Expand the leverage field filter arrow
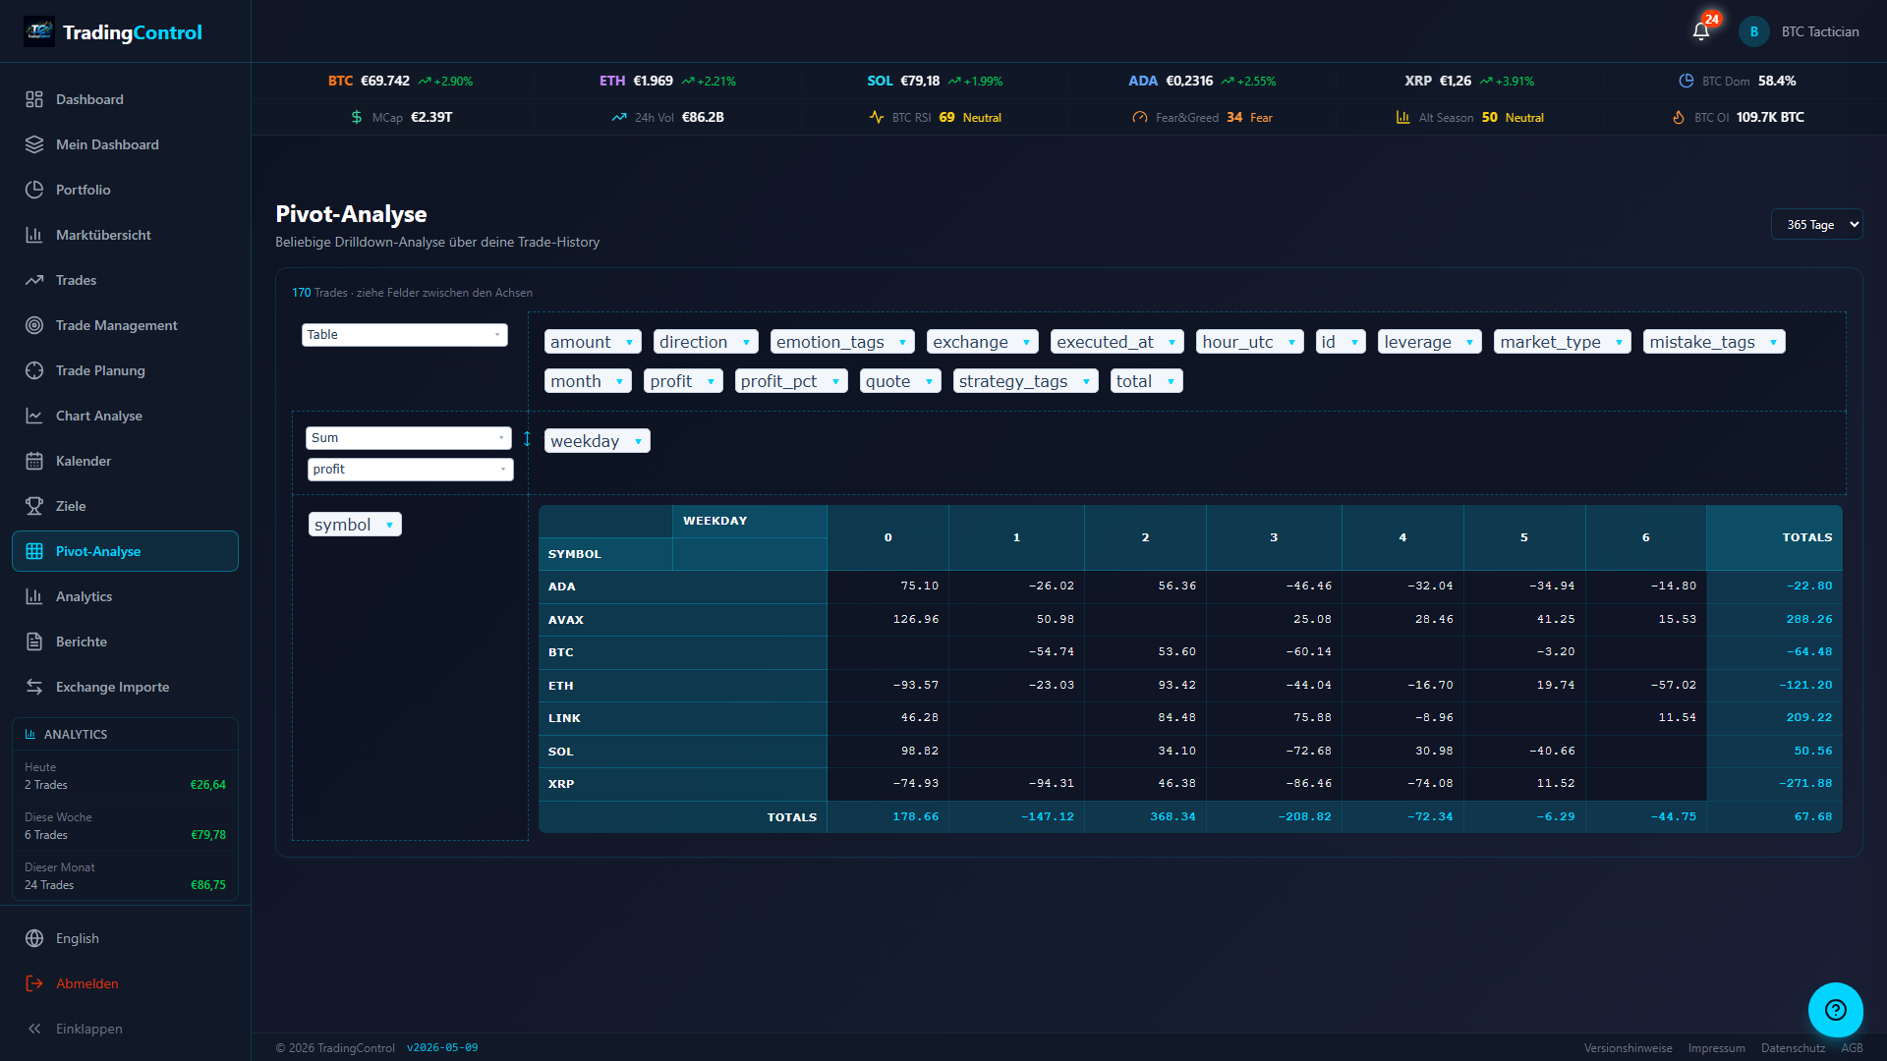This screenshot has height=1061, width=1887. [1469, 343]
